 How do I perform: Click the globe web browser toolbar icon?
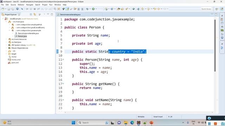(x=134, y=9)
